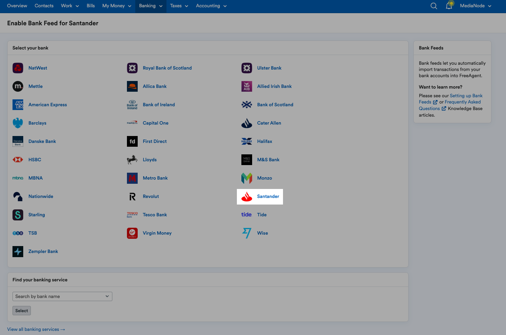Choose the Halifax bank link
The image size is (506, 335).
[265, 142]
